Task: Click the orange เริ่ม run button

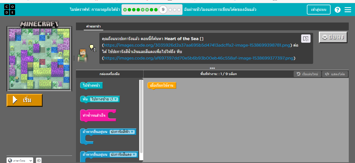Action: click(x=24, y=100)
